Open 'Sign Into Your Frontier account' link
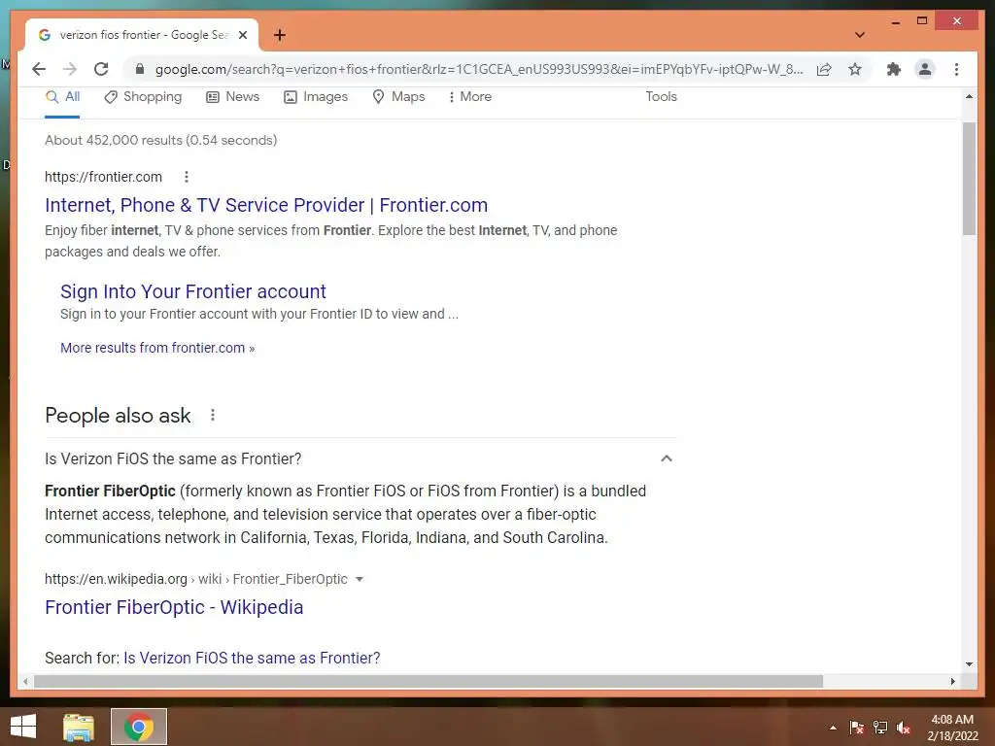The width and height of the screenshot is (995, 746). click(x=193, y=291)
